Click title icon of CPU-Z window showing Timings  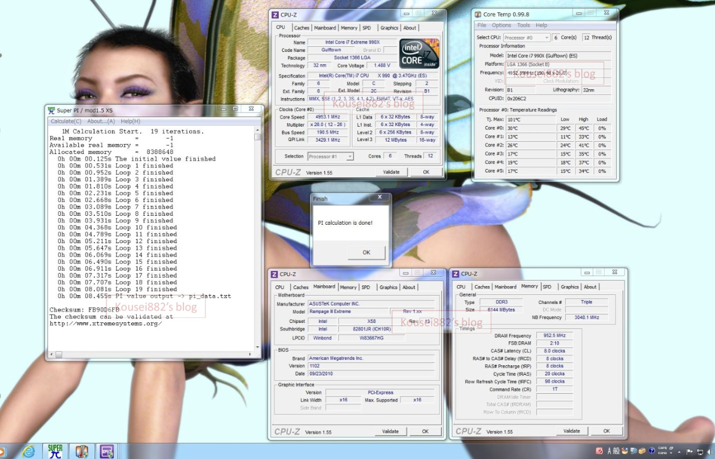455,273
